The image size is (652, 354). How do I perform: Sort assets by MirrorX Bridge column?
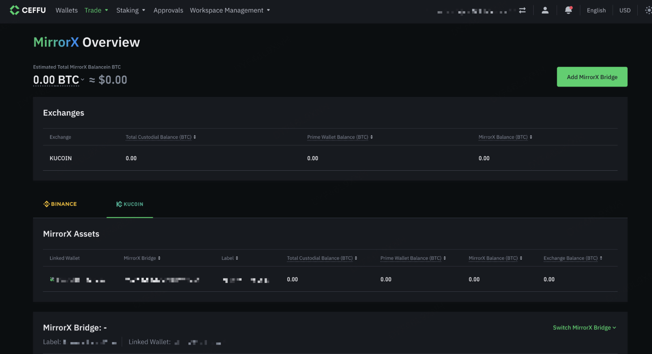pos(159,258)
